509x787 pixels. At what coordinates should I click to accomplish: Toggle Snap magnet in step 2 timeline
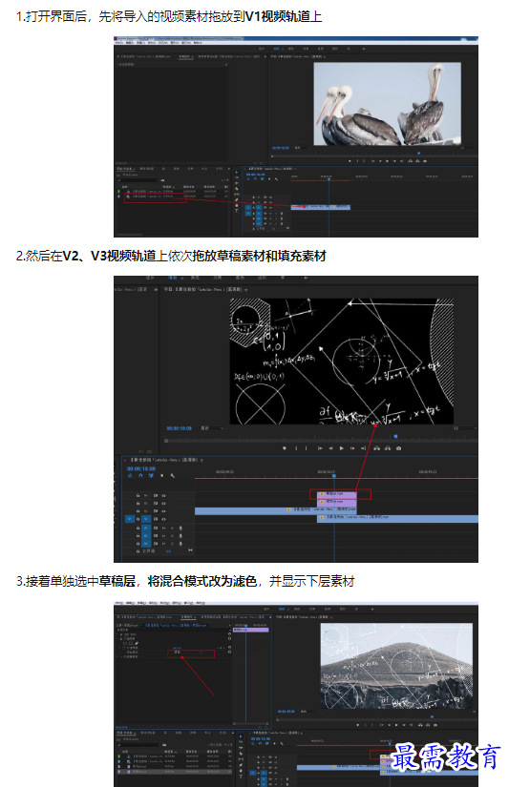click(x=140, y=476)
